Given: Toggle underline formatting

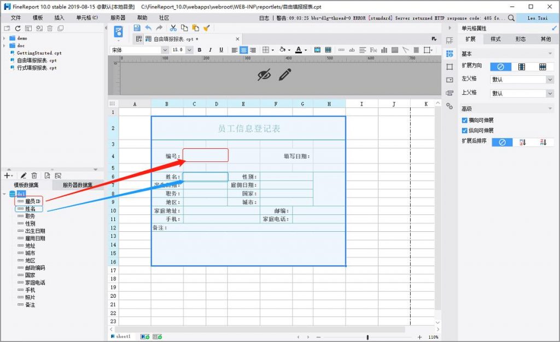Looking at the screenshot, I should [221, 50].
